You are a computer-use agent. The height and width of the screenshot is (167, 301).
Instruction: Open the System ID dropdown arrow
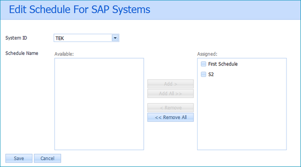click(115, 38)
